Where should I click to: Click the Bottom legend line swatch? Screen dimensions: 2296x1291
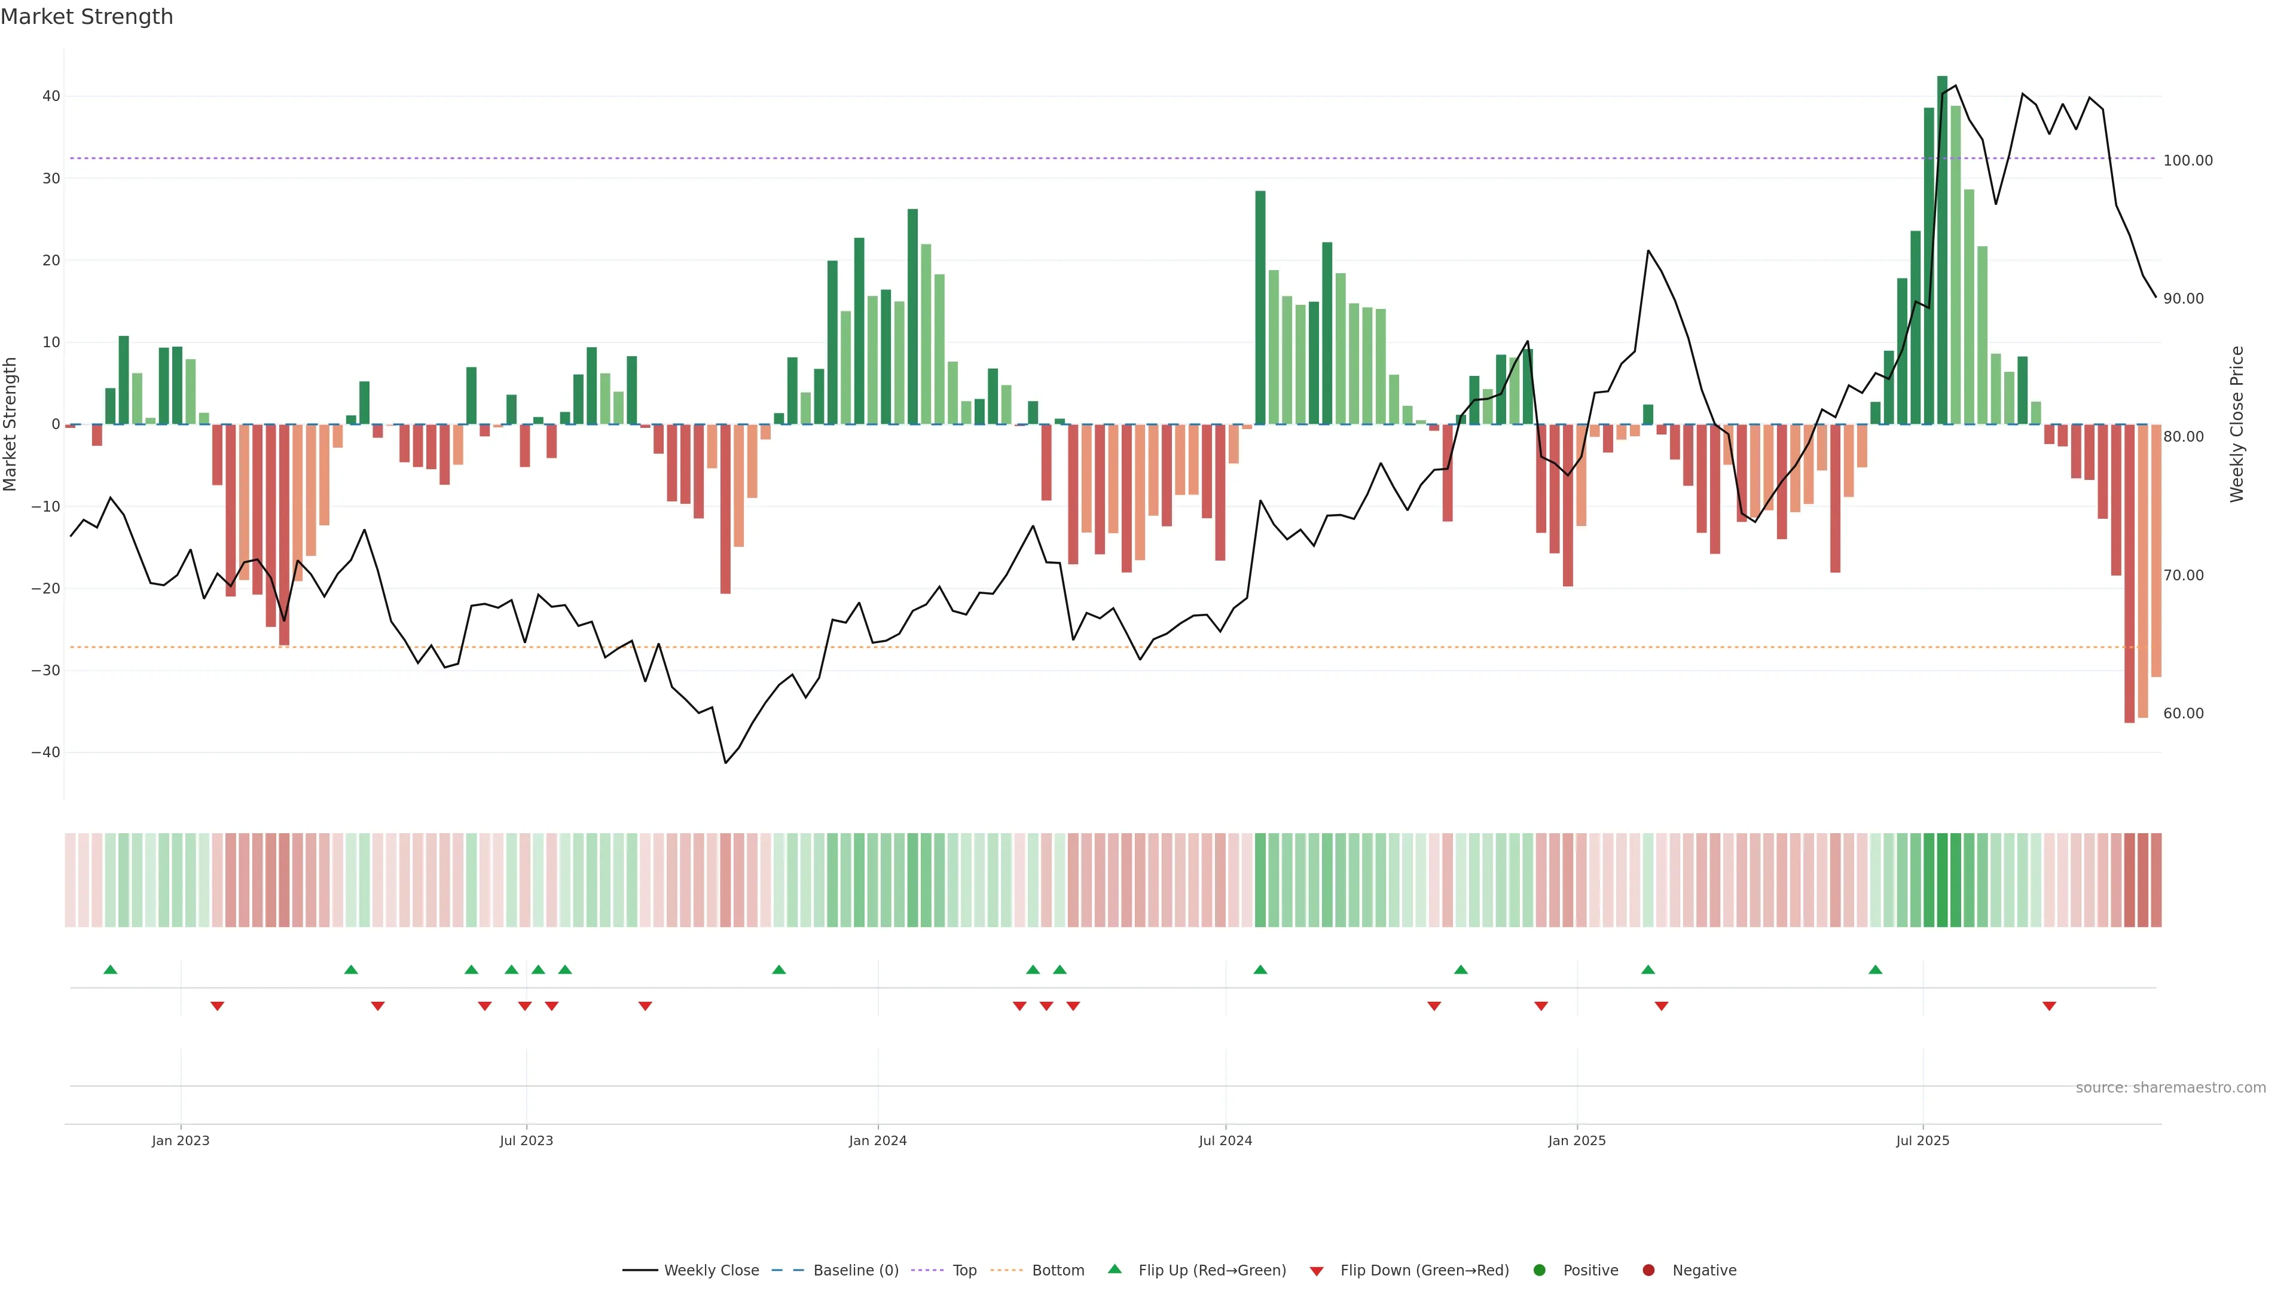coord(1006,1271)
